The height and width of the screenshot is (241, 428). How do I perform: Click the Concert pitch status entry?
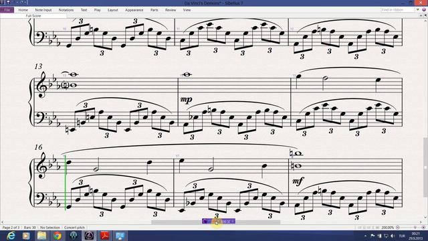pos(74,228)
